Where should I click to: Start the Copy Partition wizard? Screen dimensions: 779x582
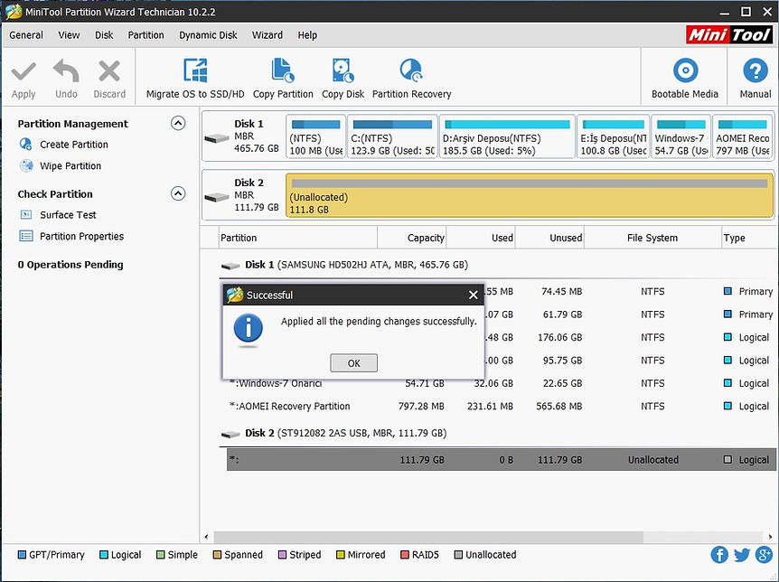(x=283, y=79)
